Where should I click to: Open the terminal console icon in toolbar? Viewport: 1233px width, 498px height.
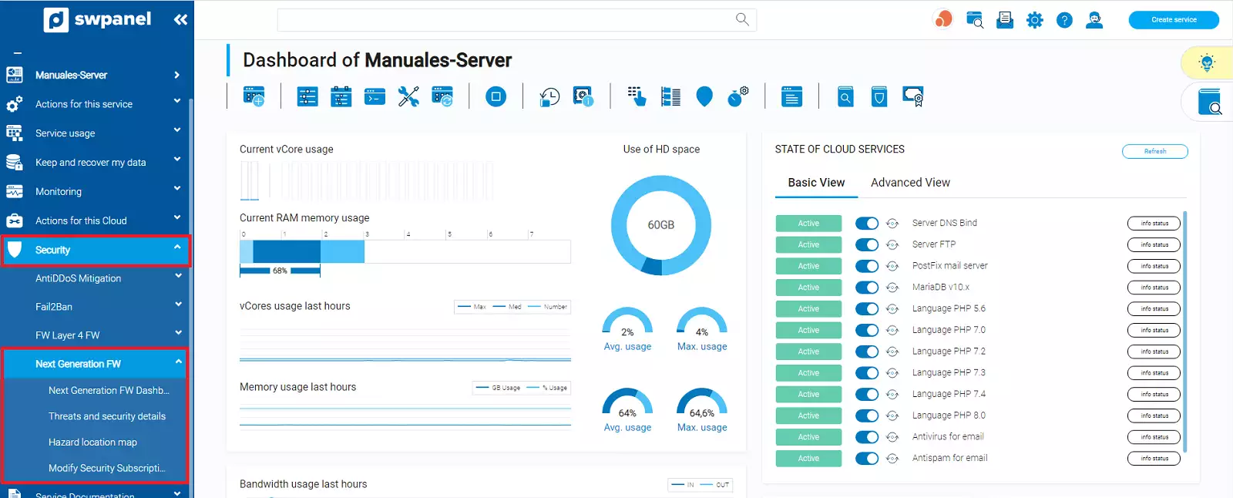pyautogui.click(x=375, y=96)
